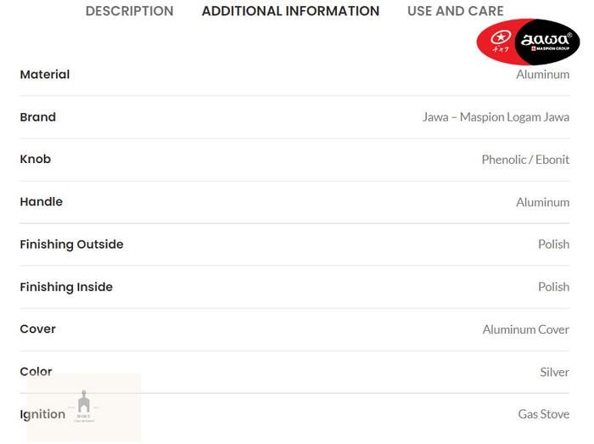Click the Polish value for Finishing Outside
The width and height of the screenshot is (594, 444).
point(554,244)
